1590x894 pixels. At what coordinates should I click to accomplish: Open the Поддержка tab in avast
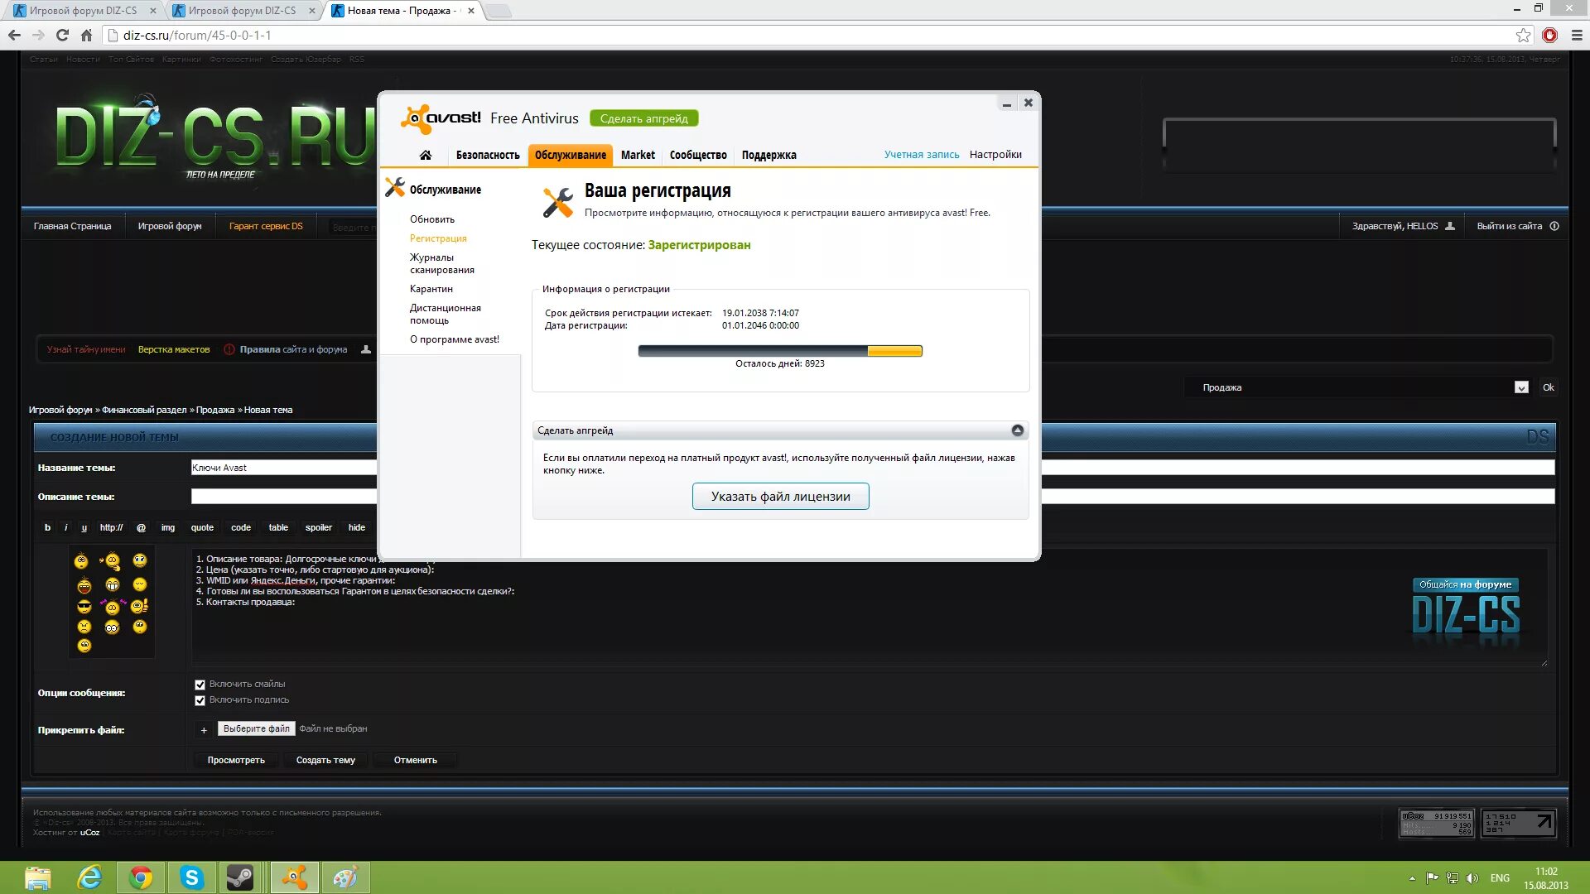pos(768,155)
